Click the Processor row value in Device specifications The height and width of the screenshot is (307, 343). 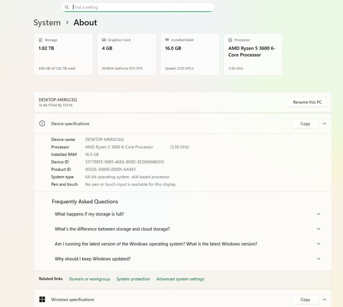pos(119,147)
